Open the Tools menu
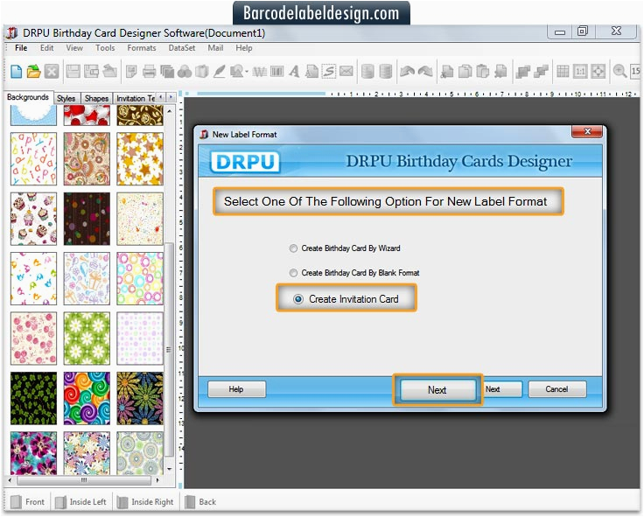The image size is (644, 517). 105,48
